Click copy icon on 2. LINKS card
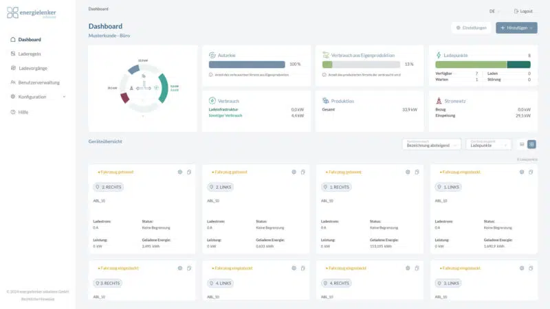The width and height of the screenshot is (550, 309). [x=303, y=172]
